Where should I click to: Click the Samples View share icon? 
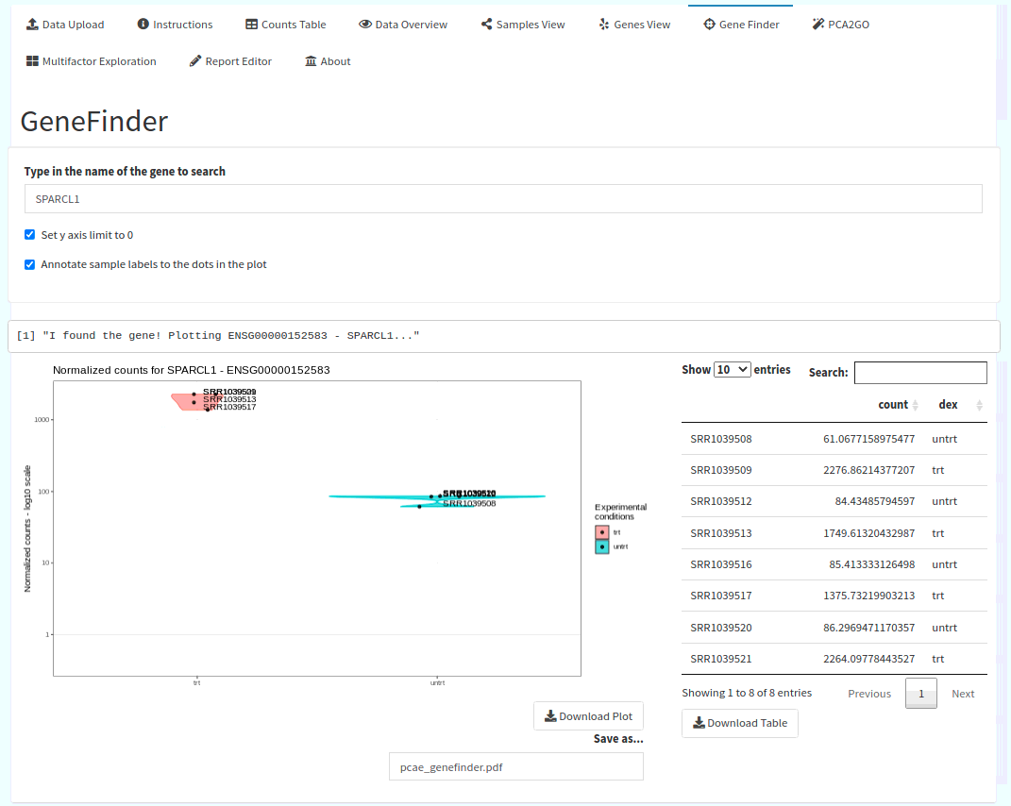[x=487, y=24]
